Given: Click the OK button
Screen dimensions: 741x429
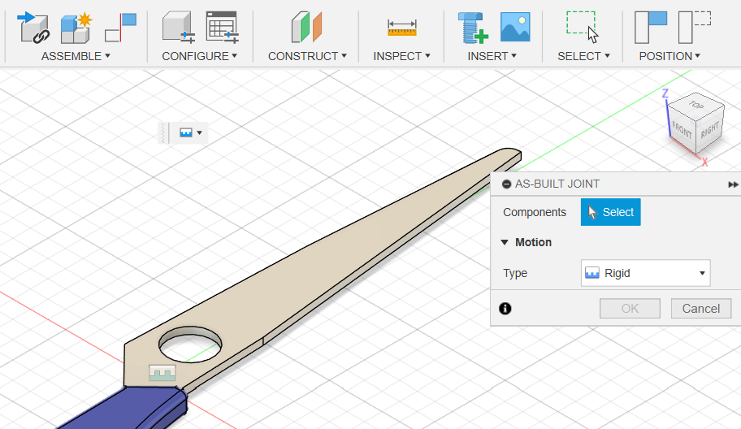Looking at the screenshot, I should point(630,309).
